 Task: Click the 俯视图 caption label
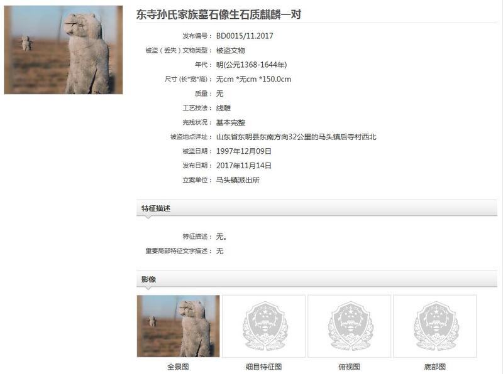pos(350,366)
